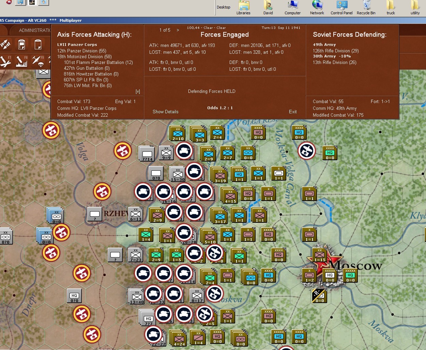Click the Desktop toolbar label
This screenshot has width=426, height=350.
point(224,7)
